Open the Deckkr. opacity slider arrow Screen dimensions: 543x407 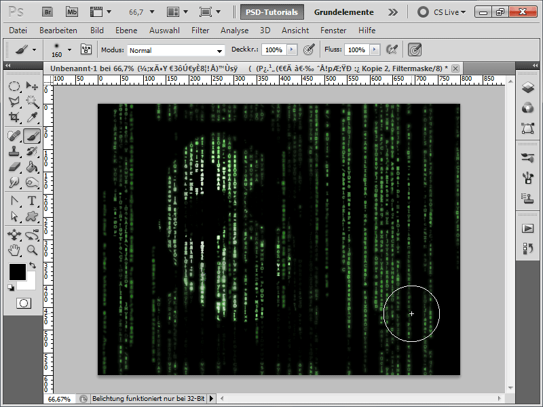pyautogui.click(x=292, y=50)
